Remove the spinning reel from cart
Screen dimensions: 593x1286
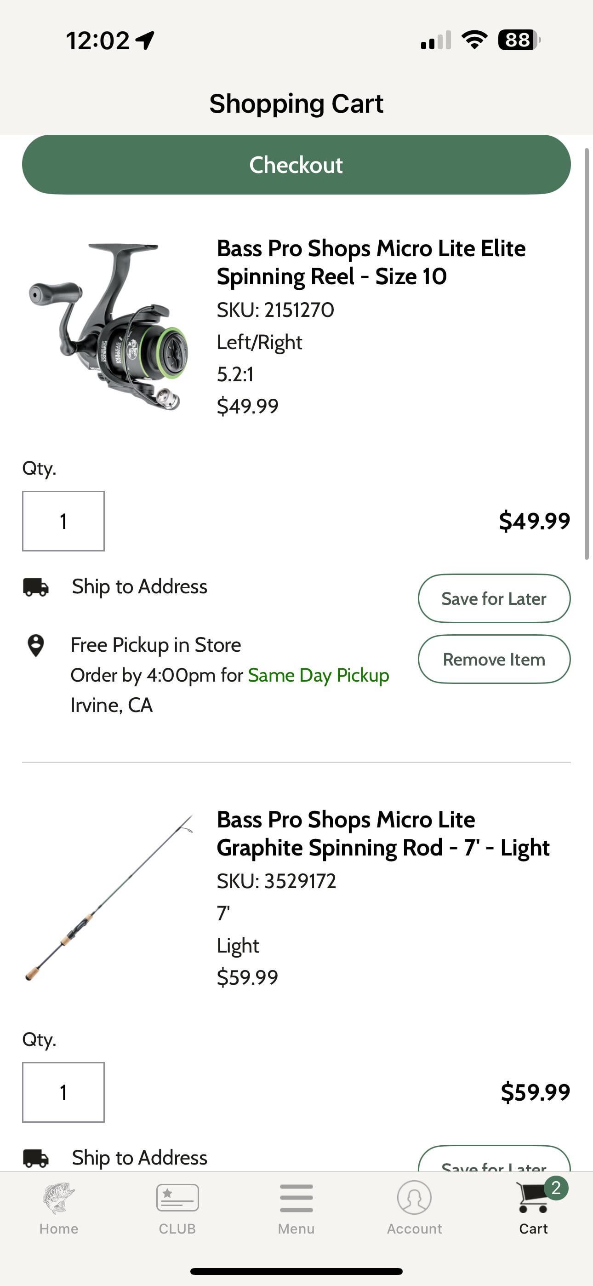(494, 659)
